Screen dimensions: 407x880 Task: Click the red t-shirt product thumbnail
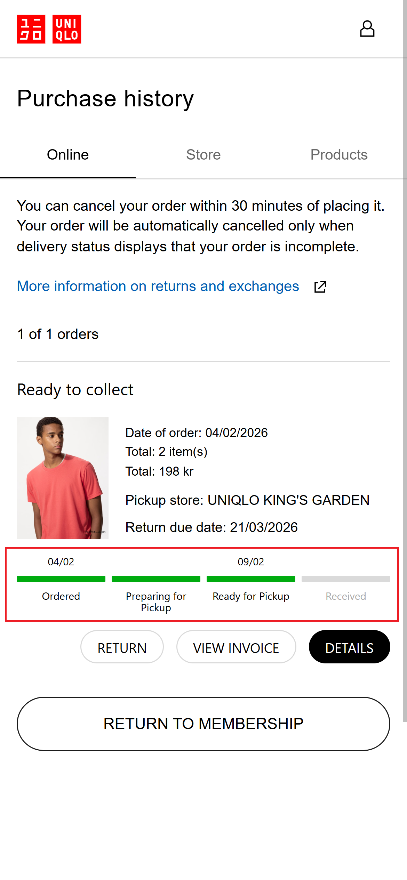point(63,478)
